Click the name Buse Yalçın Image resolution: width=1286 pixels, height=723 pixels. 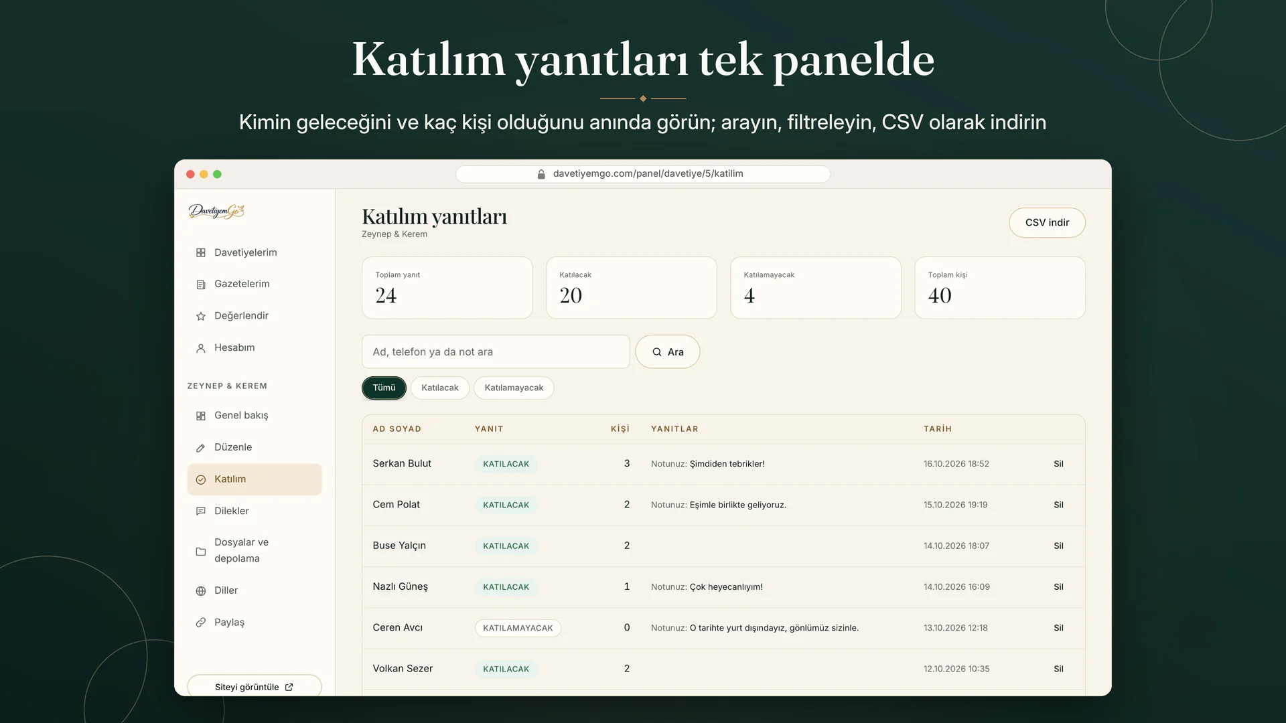coord(399,546)
